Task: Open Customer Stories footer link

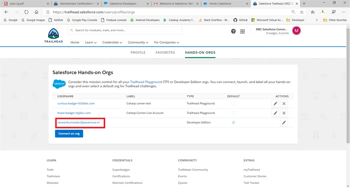Action: [x=255, y=176]
